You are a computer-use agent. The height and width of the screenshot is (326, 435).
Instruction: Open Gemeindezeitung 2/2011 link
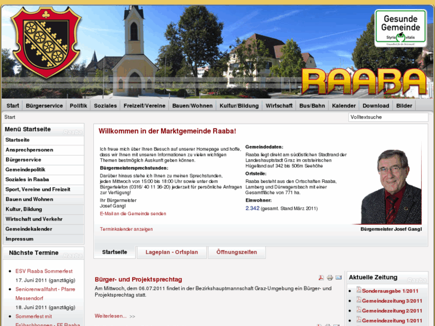pyautogui.click(x=392, y=310)
